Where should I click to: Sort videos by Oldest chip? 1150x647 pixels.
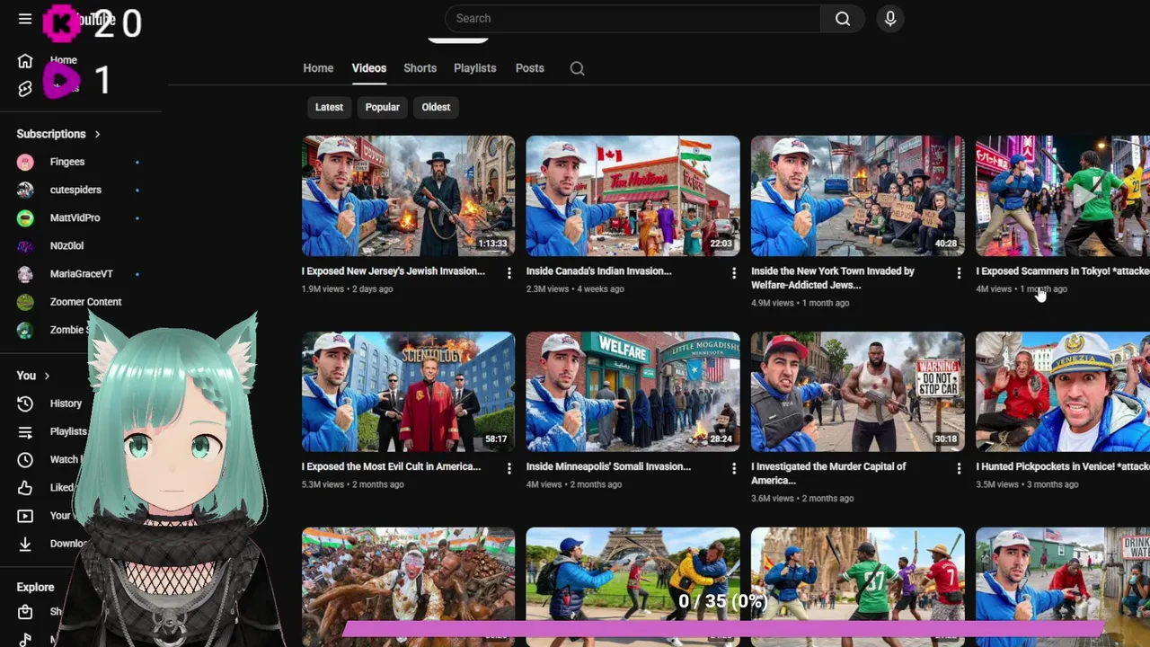[436, 107]
